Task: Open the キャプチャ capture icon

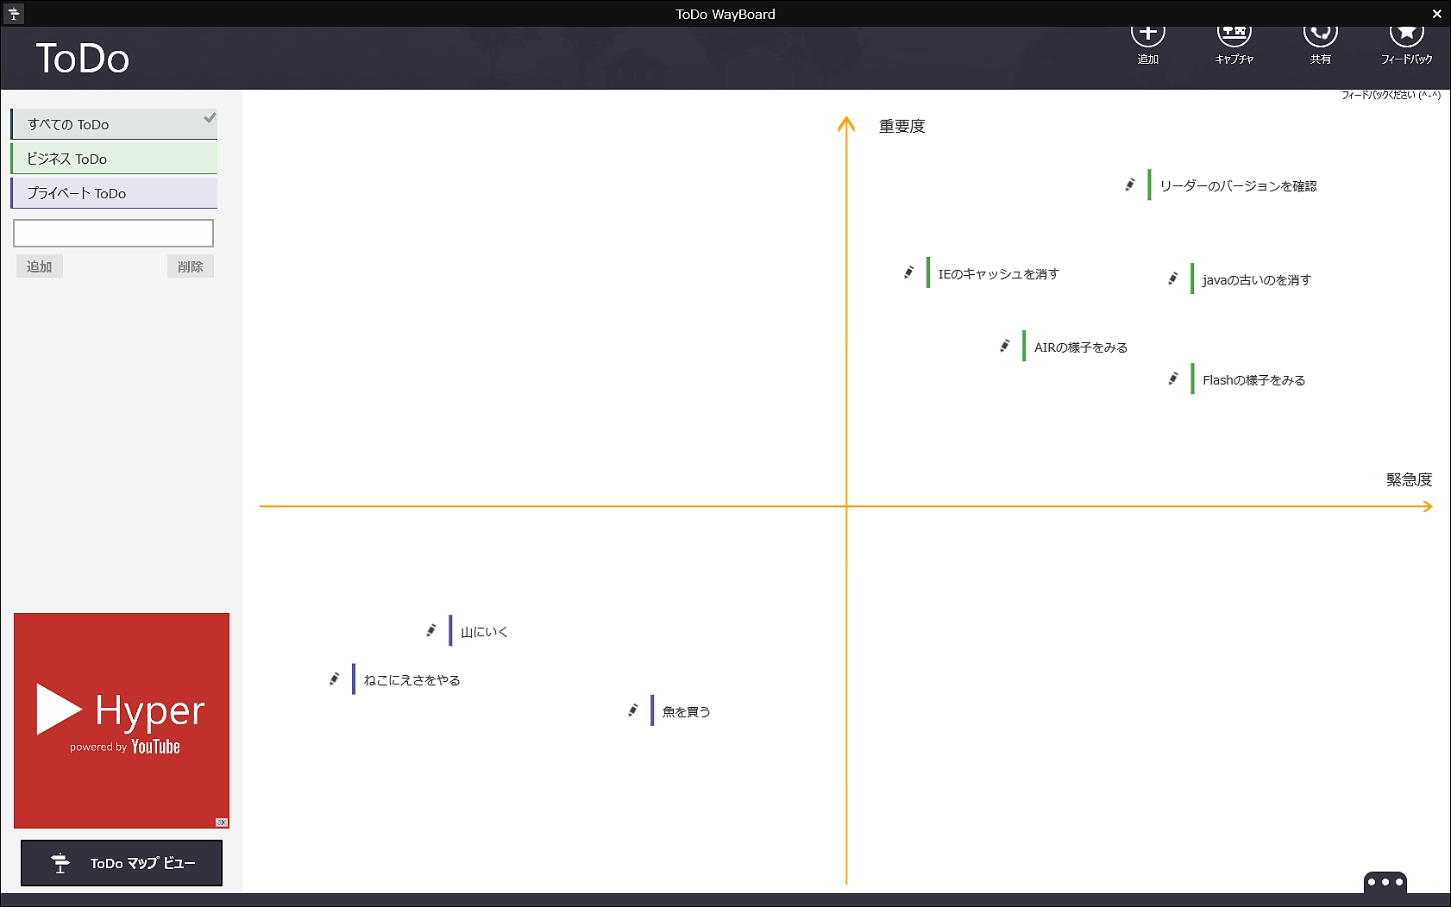Action: tap(1234, 34)
